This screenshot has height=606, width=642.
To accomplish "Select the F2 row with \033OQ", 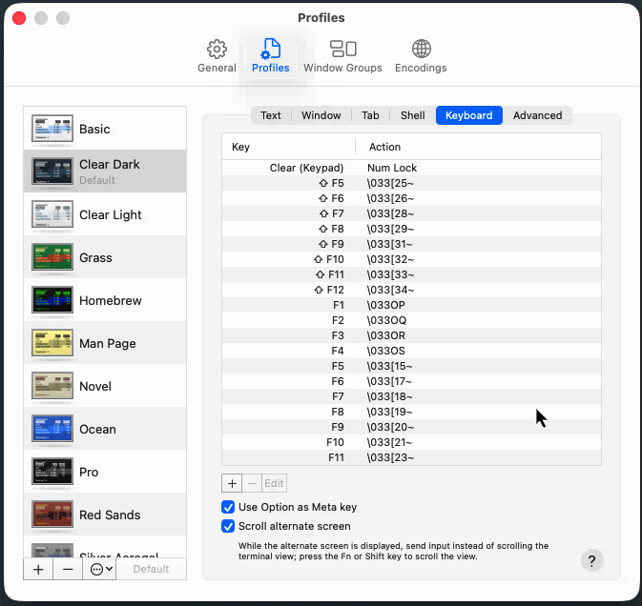I will point(411,320).
